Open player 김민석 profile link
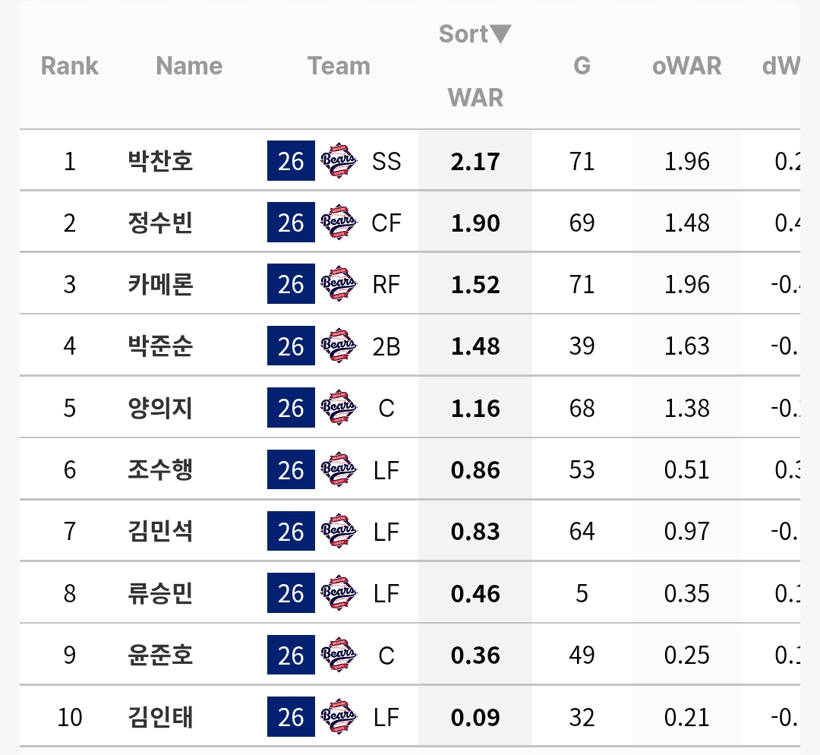 (160, 531)
